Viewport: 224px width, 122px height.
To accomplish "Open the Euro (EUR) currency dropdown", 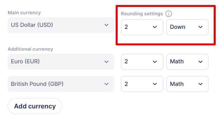I will 61,62.
